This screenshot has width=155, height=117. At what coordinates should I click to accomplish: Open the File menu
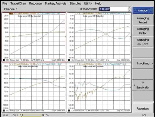tap(5, 4)
